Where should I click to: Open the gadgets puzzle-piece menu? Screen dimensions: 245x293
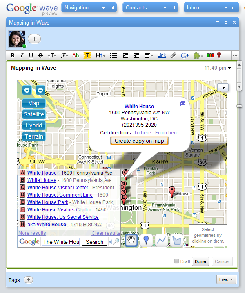click(198, 55)
